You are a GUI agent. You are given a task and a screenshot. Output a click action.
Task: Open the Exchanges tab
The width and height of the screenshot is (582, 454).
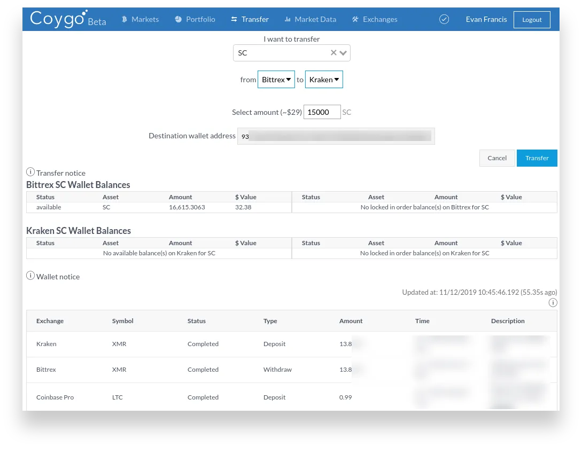(375, 19)
